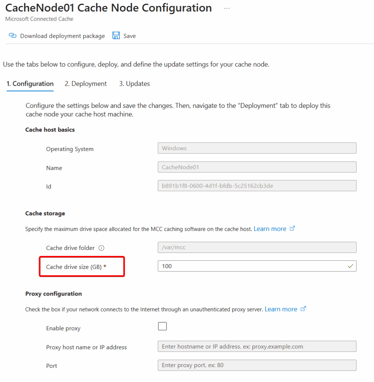Open the Cache drive folder info tooltip
Image resolution: width=374 pixels, height=382 pixels.
coord(101,247)
